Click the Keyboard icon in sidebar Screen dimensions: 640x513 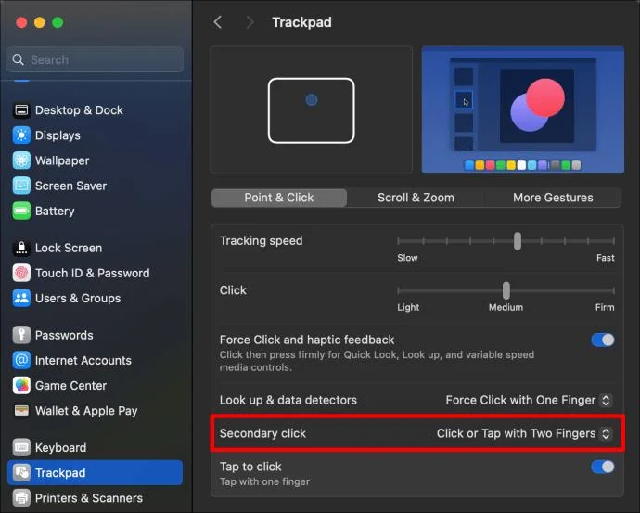(21, 448)
